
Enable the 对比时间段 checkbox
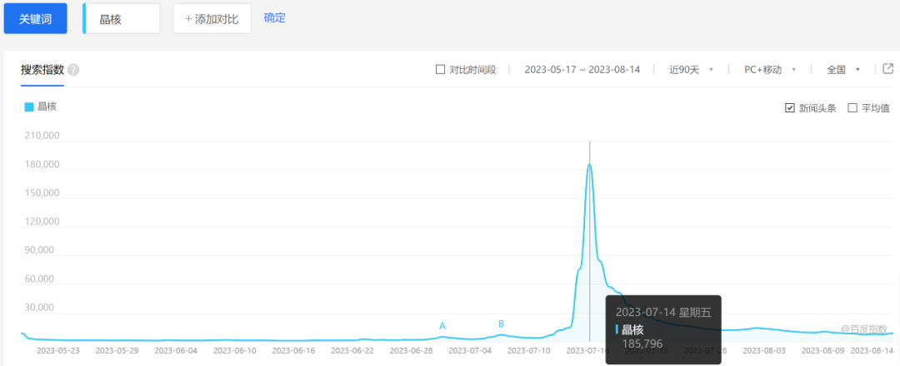click(x=441, y=70)
